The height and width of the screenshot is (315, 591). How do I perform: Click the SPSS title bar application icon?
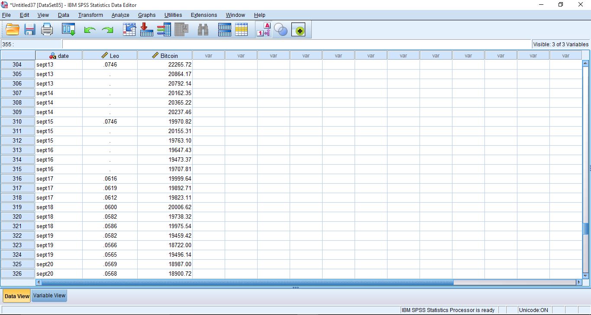(5, 5)
